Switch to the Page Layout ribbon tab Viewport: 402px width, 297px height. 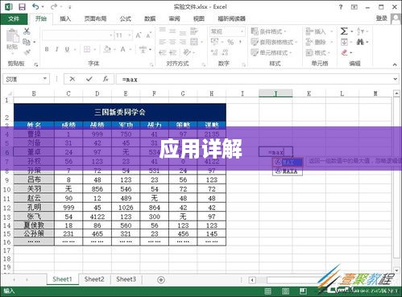[x=95, y=19]
